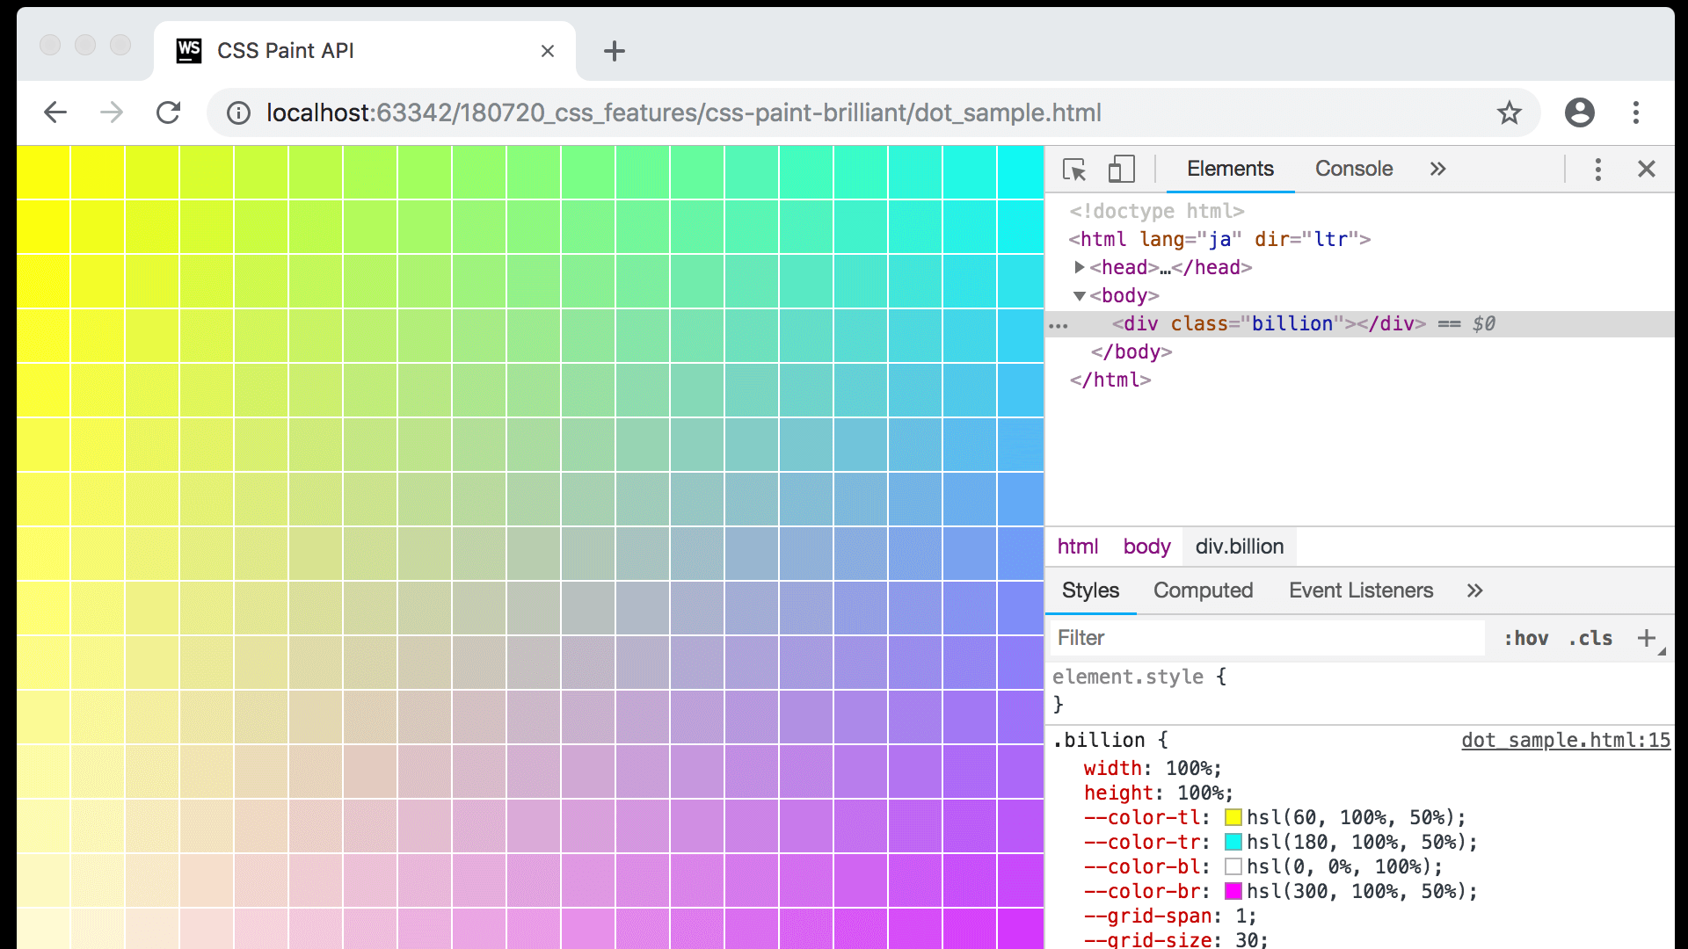Screen dimensions: 1688x949
Task: Toggle the .cls class editor
Action: tap(1590, 638)
